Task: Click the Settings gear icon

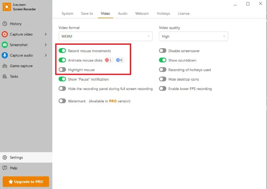Action: click(x=5, y=158)
